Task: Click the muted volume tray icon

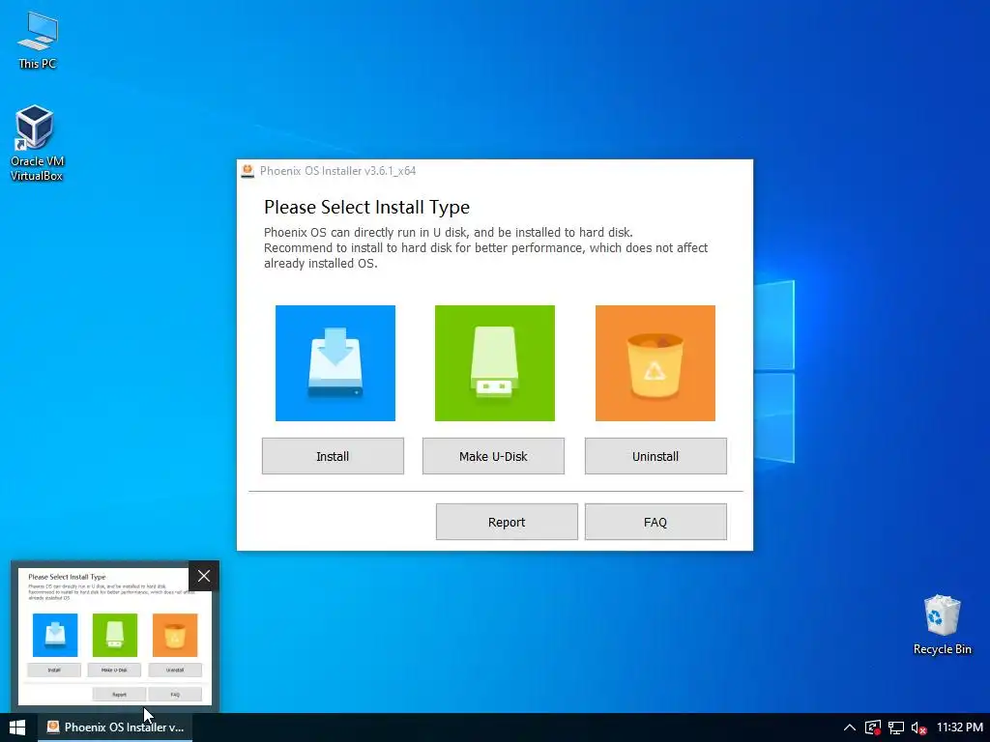Action: pos(919,728)
